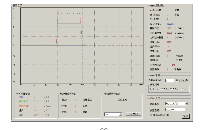Click the 位置环Kp value 3000
The image size is (209, 130).
169,51
